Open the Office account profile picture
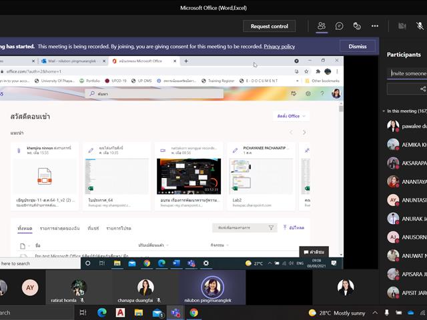 [x=336, y=93]
